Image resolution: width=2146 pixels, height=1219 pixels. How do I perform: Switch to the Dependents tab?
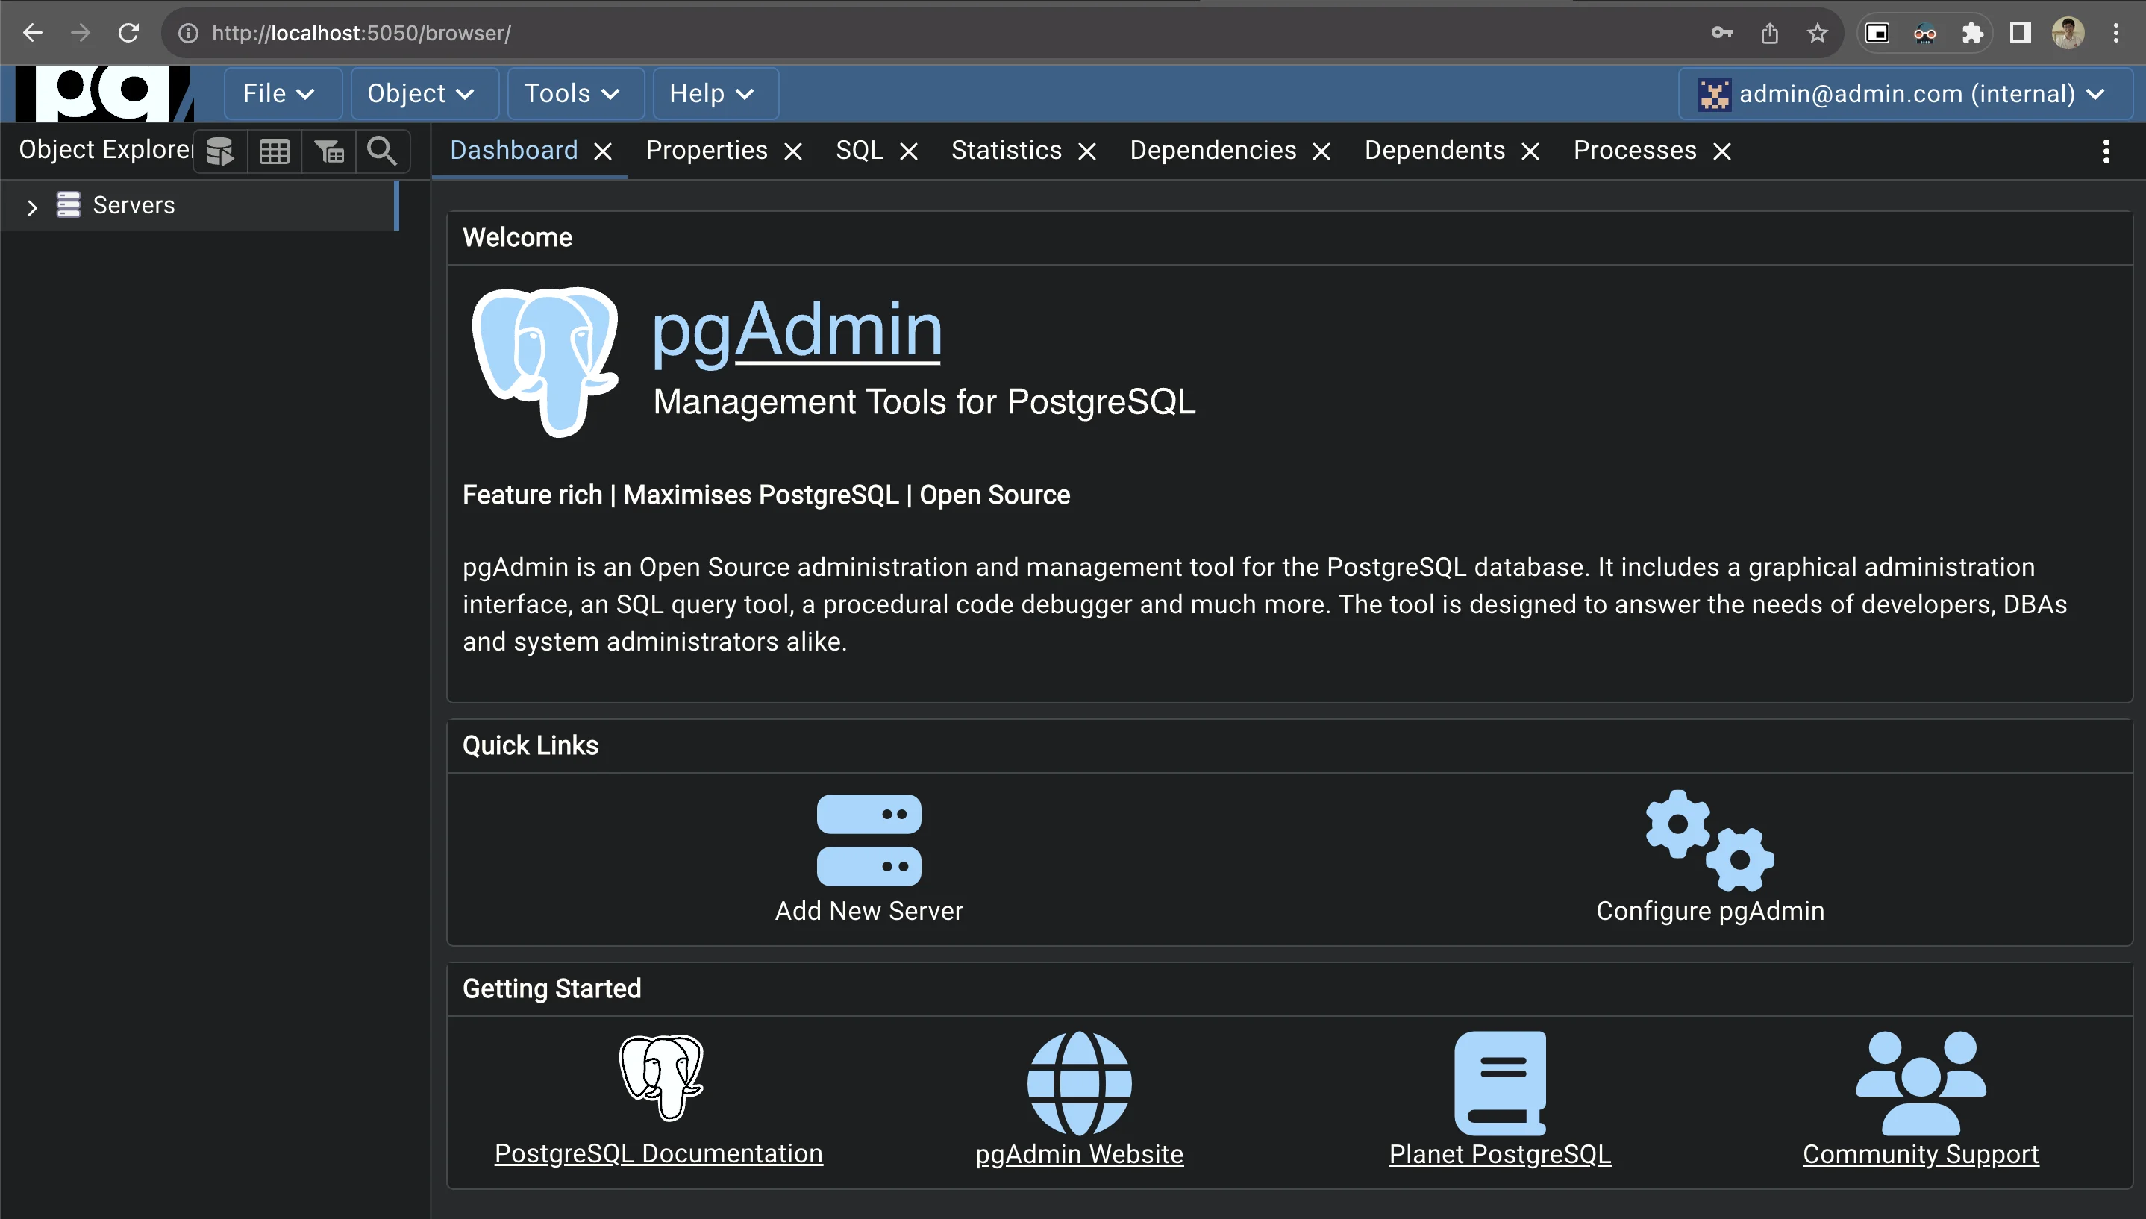(1435, 150)
